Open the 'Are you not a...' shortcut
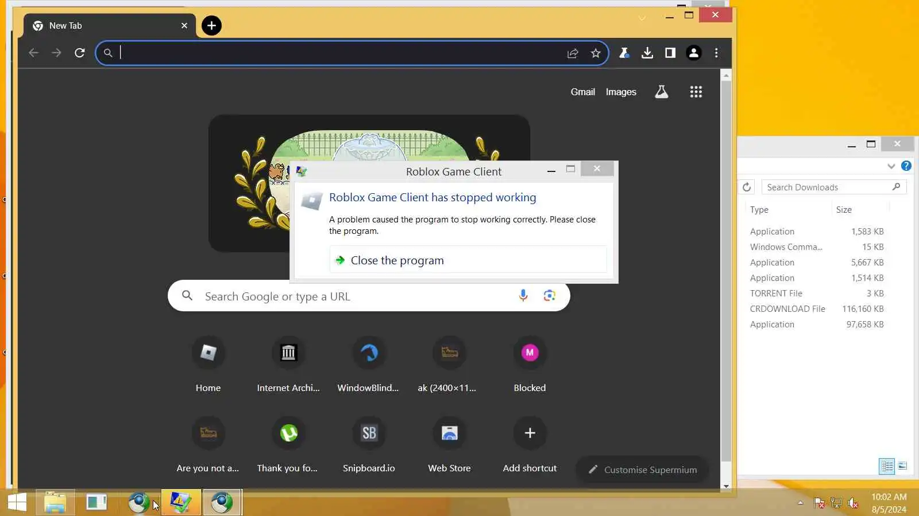The width and height of the screenshot is (919, 516). pos(208,445)
